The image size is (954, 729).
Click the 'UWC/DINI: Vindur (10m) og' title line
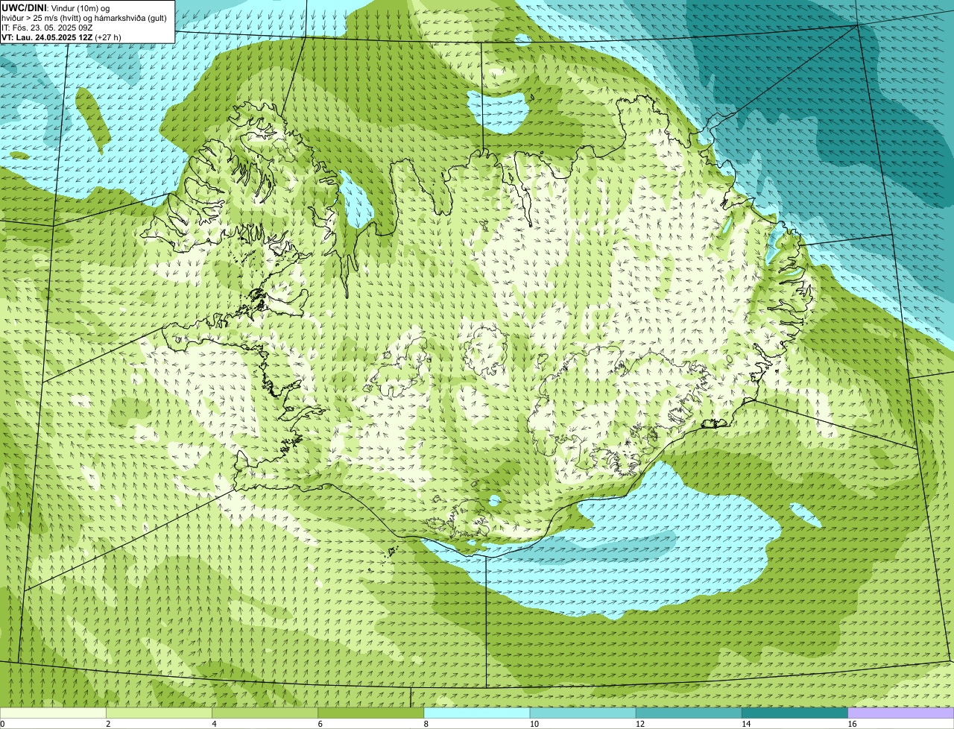[56, 7]
